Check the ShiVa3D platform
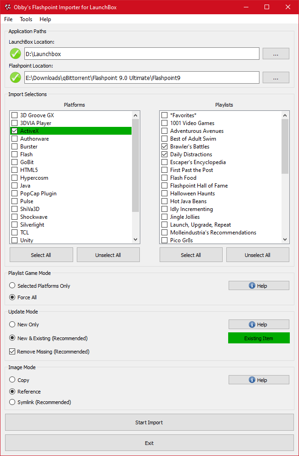299x456 pixels. click(15, 209)
